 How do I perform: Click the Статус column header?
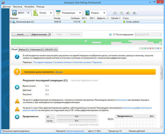click(126, 18)
